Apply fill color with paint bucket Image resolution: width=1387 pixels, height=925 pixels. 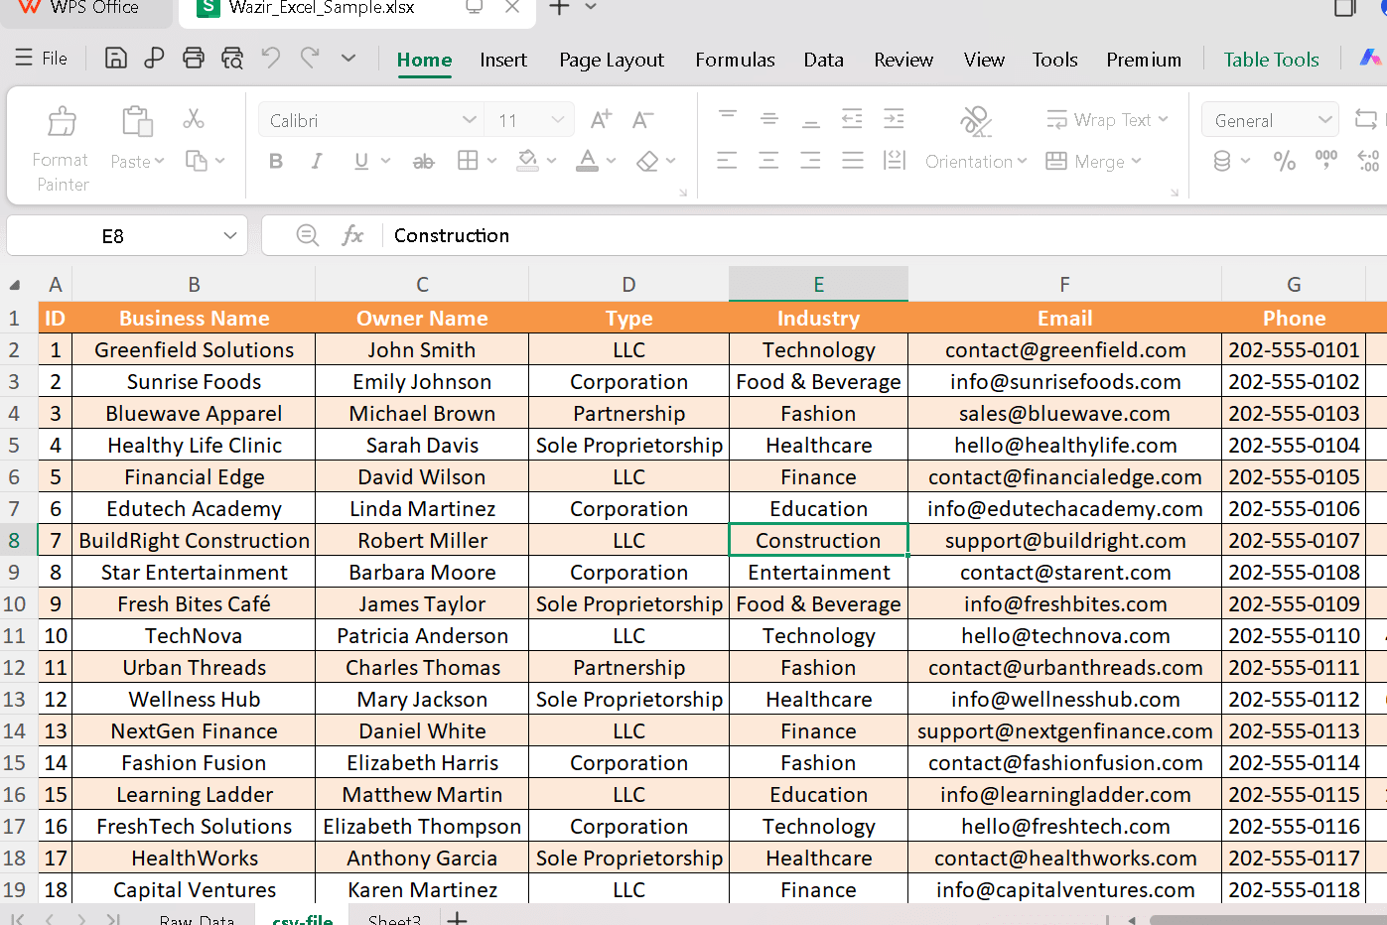point(528,161)
